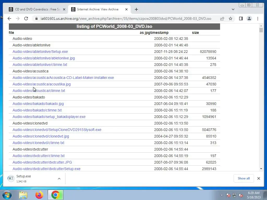Viewport: 267px width, 200px height.
Task: Click listing of PCWorld_2008-03_DVD.iso heading
Action: click(114, 27)
